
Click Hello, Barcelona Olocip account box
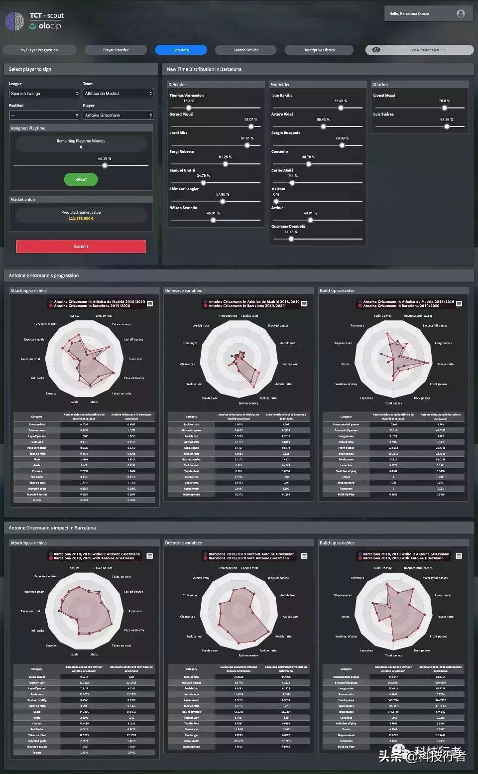[x=428, y=13]
